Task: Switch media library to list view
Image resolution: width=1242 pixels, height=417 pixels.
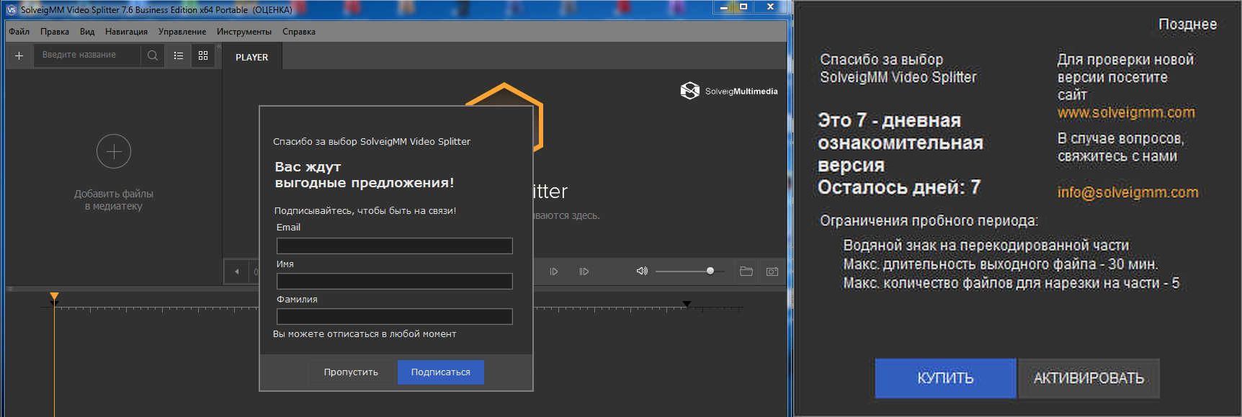Action: coord(179,55)
